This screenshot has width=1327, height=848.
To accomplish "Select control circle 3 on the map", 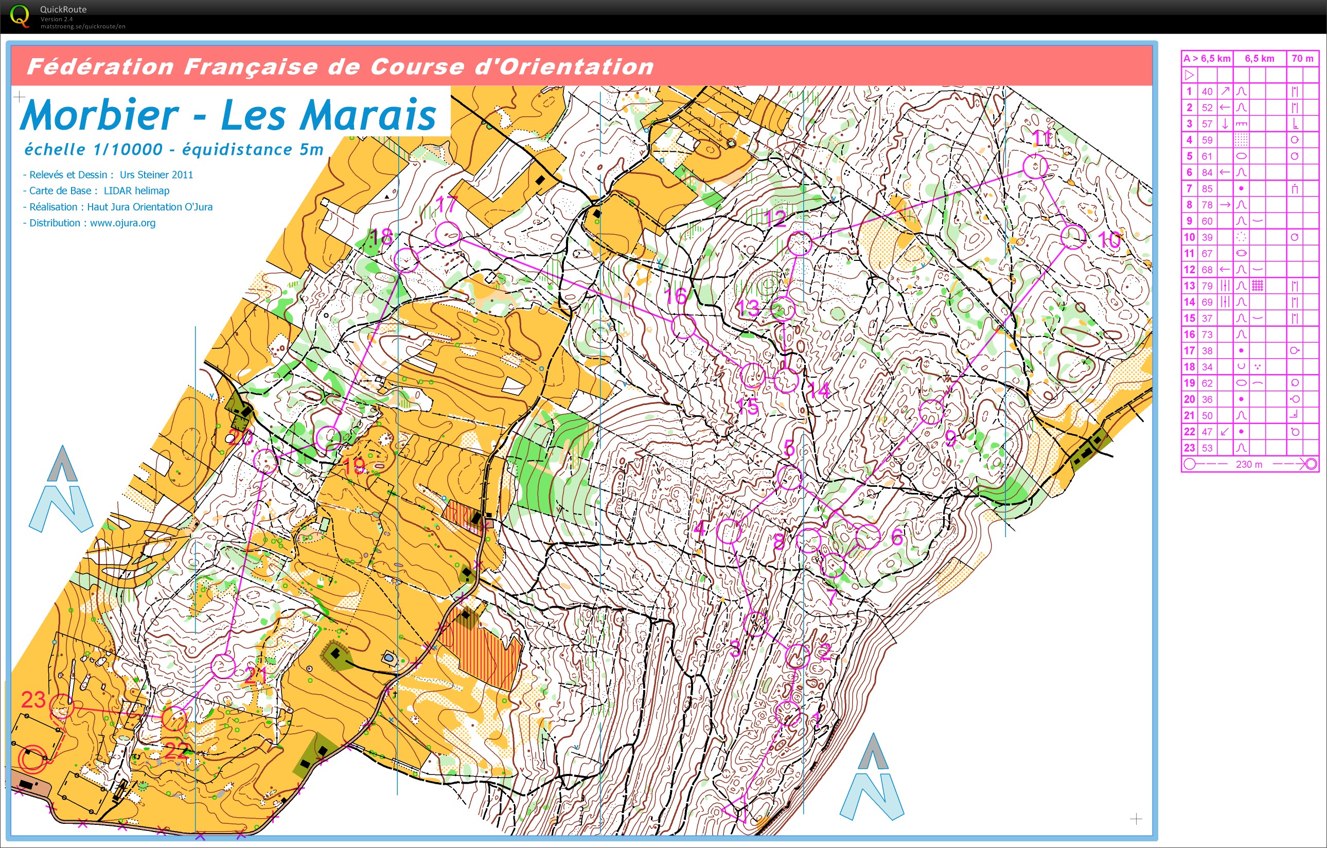I will (x=755, y=624).
